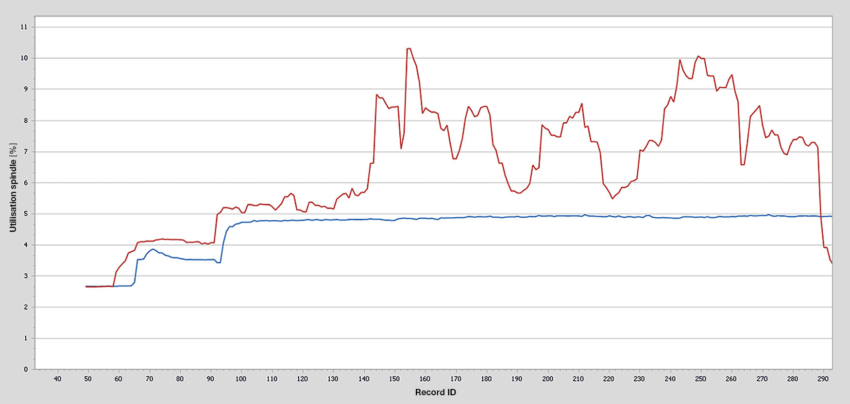Click the x-axis label '260'
Screen dimensions: 850x404
(731, 379)
